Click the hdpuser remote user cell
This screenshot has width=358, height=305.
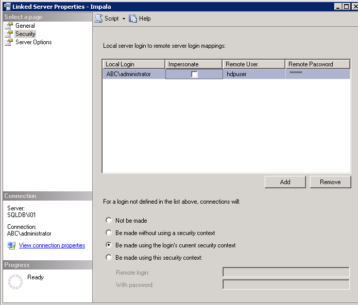tap(254, 74)
